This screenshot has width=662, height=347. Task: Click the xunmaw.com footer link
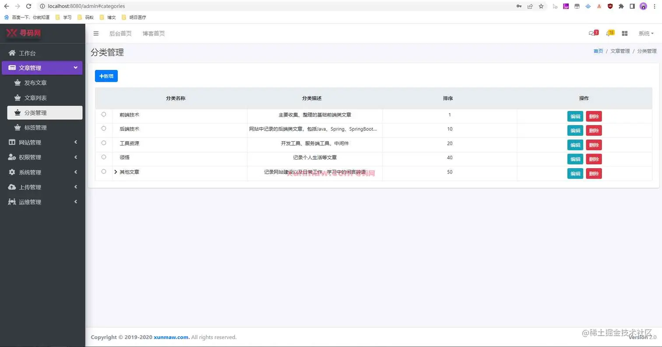click(172, 337)
